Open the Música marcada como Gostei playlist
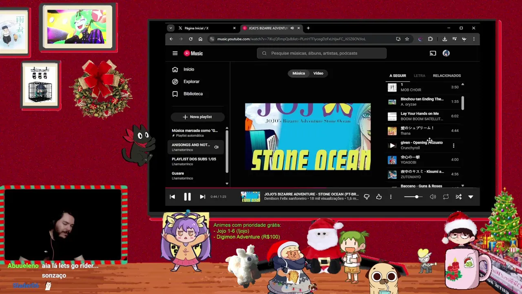The image size is (522, 294). point(196,133)
